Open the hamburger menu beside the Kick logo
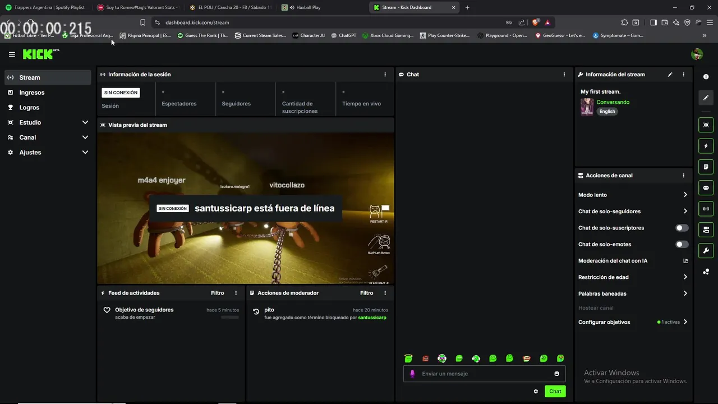This screenshot has height=404, width=718. click(x=12, y=54)
